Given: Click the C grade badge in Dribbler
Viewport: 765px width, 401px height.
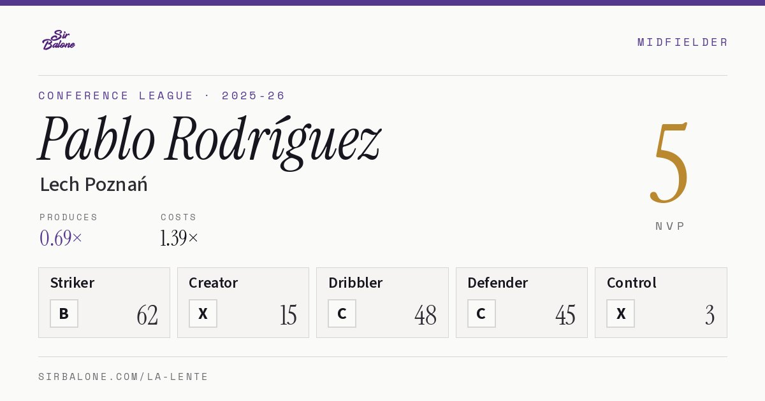Looking at the screenshot, I should (342, 314).
